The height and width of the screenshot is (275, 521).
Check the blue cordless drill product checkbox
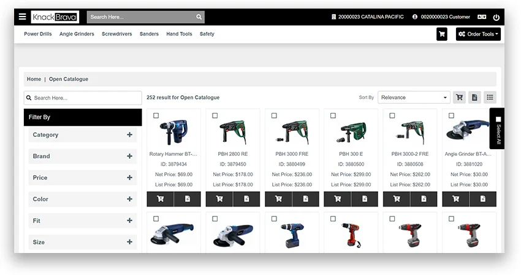tap(274, 219)
